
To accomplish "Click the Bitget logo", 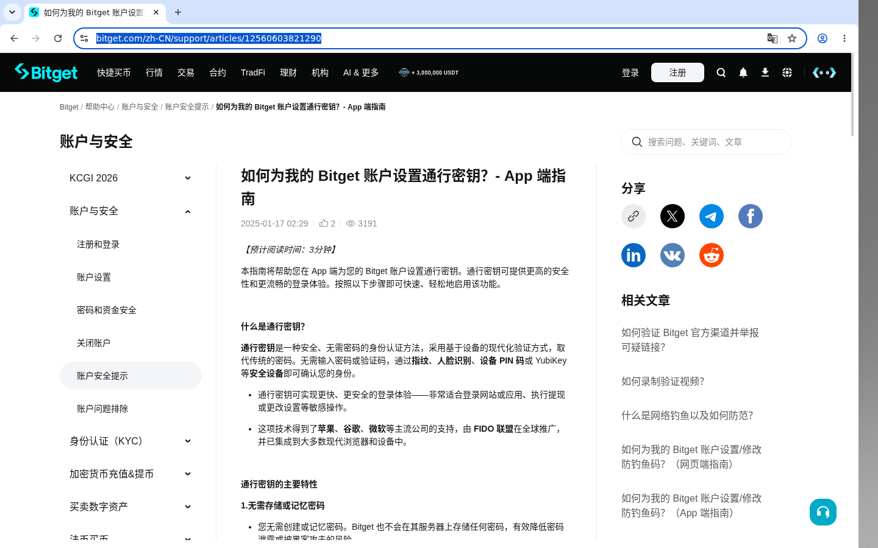I will (x=46, y=72).
